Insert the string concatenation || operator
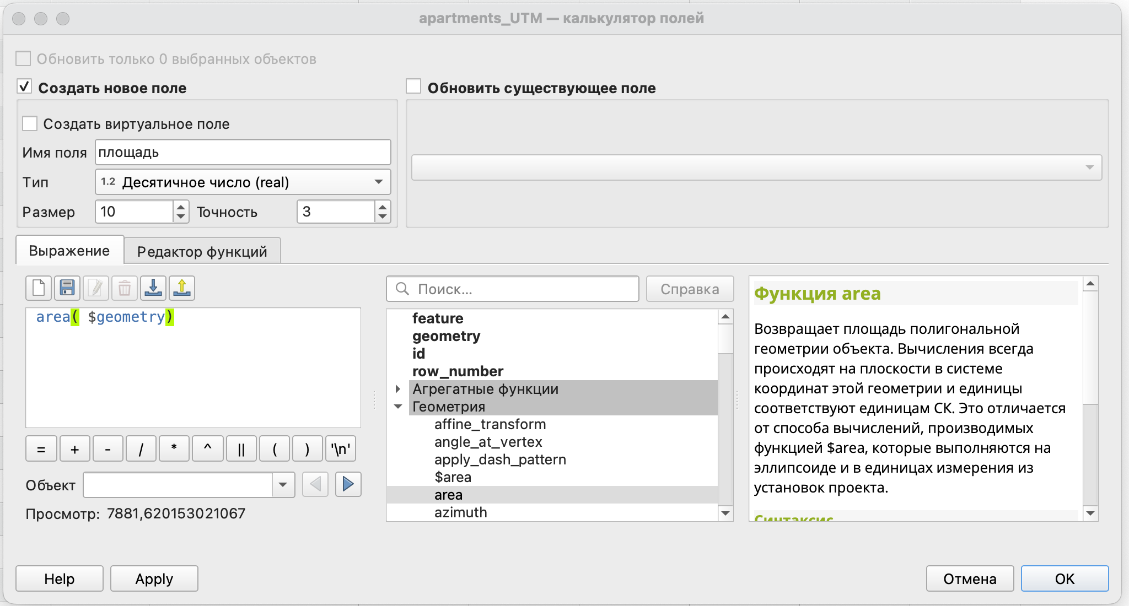The width and height of the screenshot is (1129, 606). (x=241, y=448)
